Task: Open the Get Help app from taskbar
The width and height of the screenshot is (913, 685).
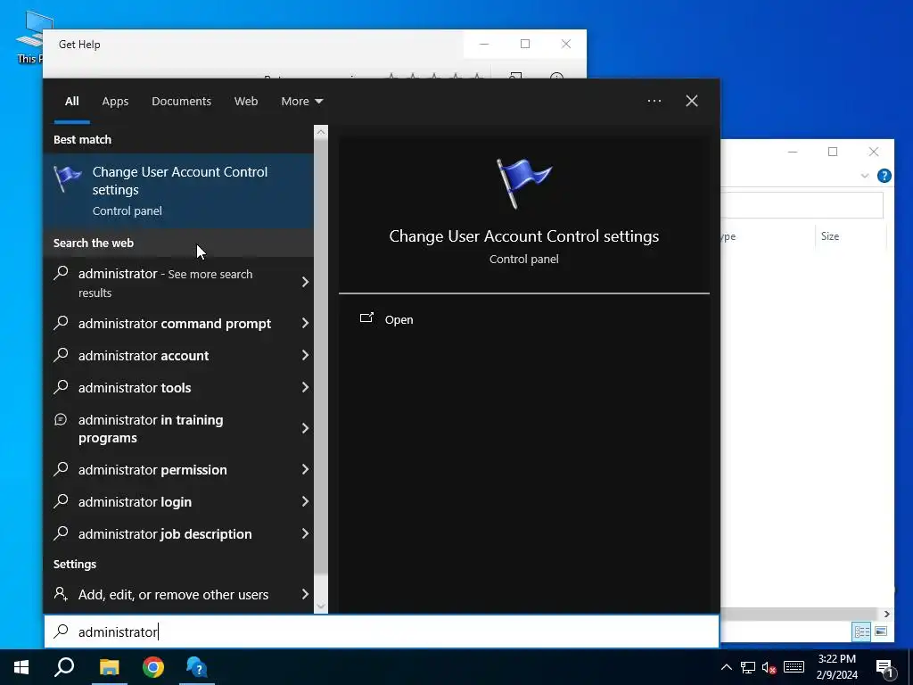Action: [197, 667]
